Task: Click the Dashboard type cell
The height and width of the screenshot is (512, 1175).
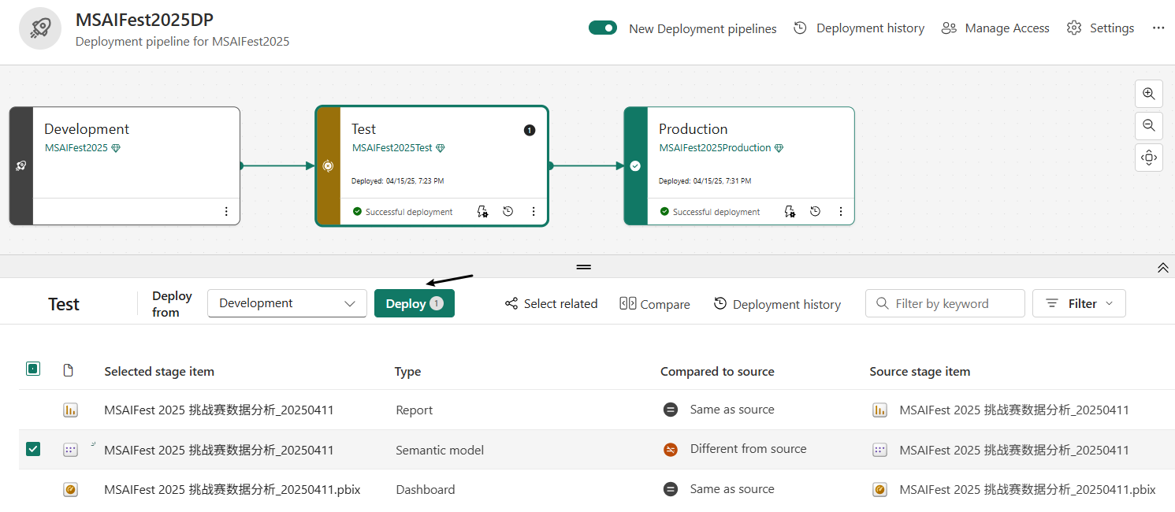Action: click(x=426, y=489)
